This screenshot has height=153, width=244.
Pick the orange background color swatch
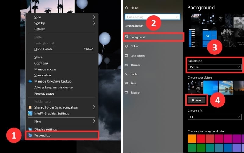pyautogui.click(x=192, y=139)
